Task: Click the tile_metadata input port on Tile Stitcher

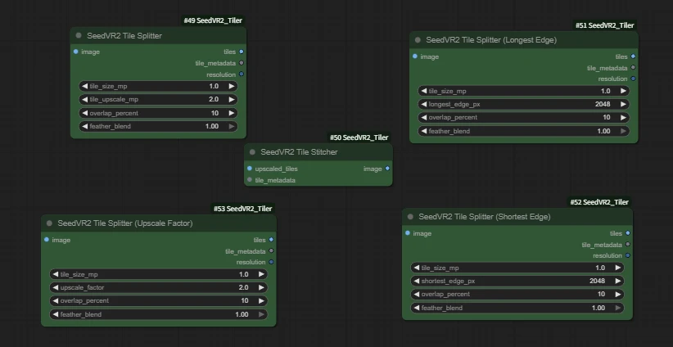Action: (x=250, y=180)
